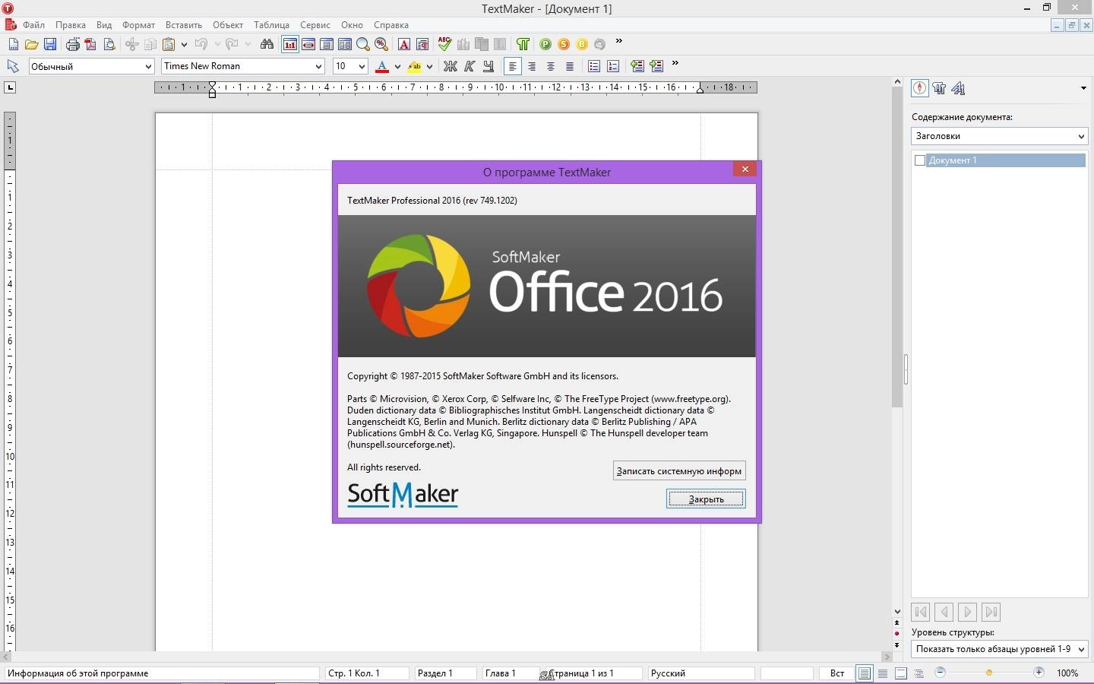Save the document with the floppy icon
Image resolution: width=1094 pixels, height=684 pixels.
[x=50, y=44]
